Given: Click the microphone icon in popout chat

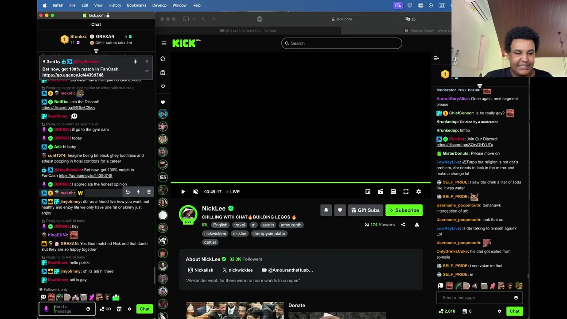Looking at the screenshot, I should [x=47, y=309].
